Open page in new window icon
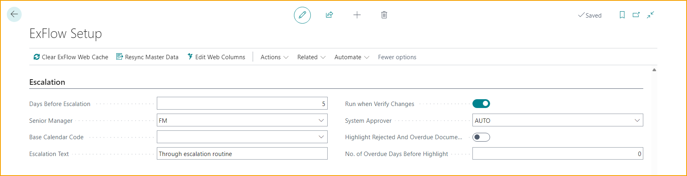The image size is (687, 176). [x=636, y=15]
